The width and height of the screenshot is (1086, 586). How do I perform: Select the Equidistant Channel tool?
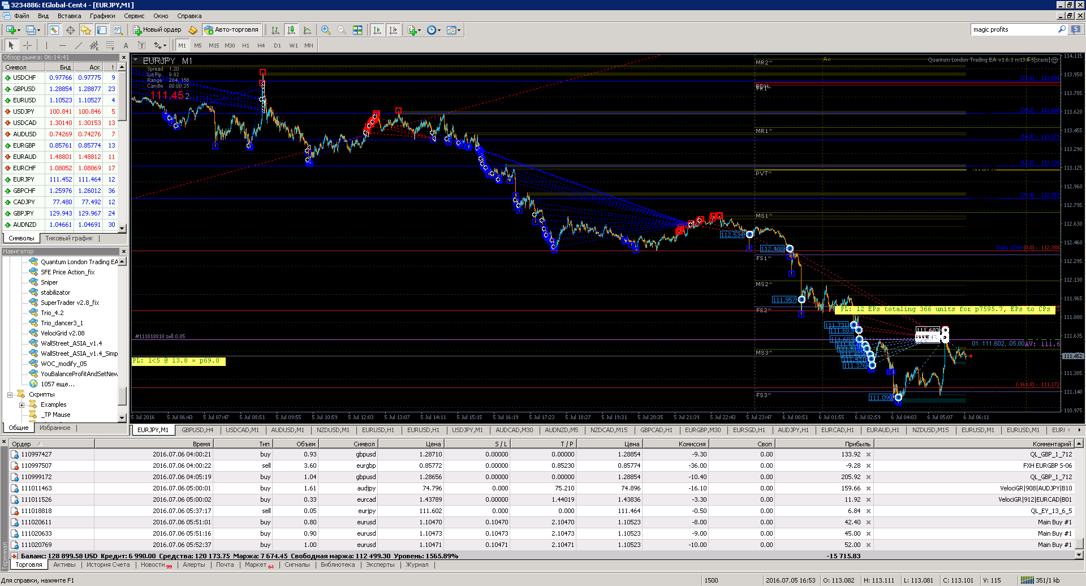[x=94, y=45]
